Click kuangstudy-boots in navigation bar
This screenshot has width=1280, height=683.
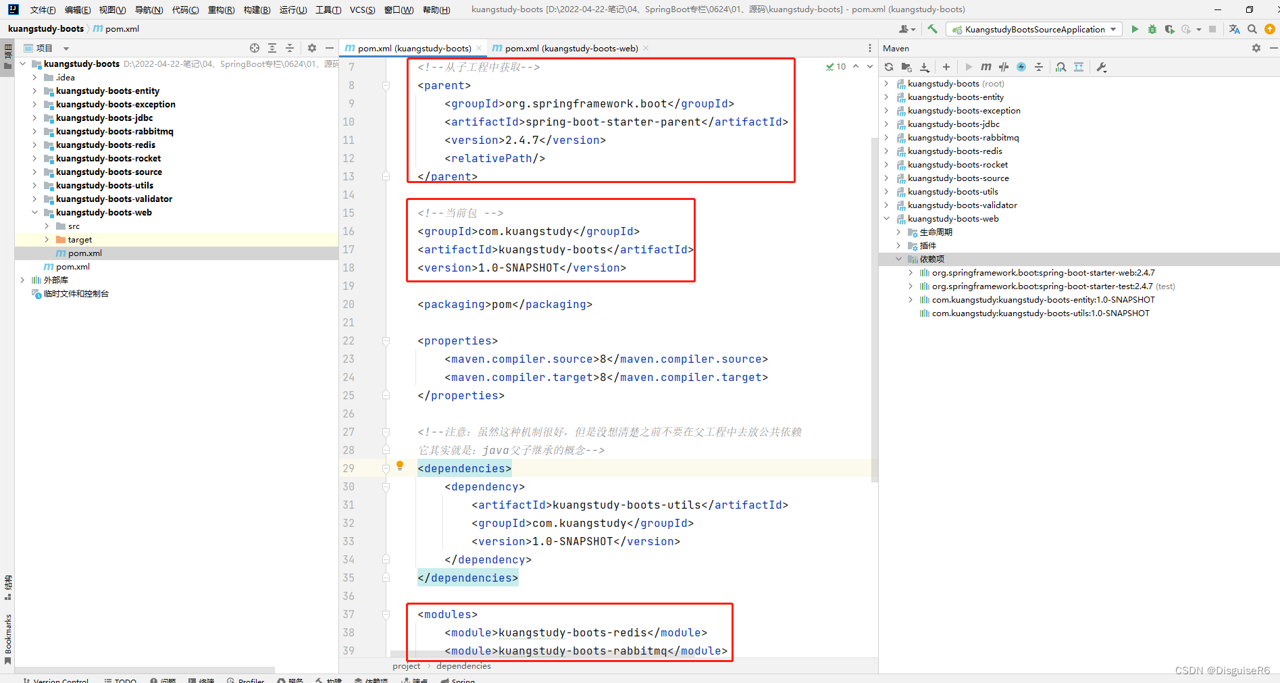pos(46,28)
